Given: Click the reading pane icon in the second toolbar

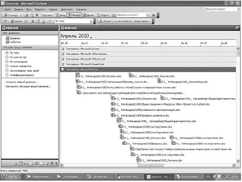Looking at the screenshot, I should 38,21.
